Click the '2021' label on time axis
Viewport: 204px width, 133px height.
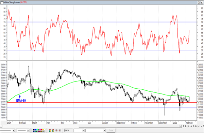tap(9, 123)
